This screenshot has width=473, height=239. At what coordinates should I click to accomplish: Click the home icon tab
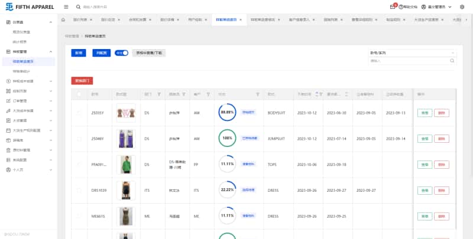coord(63,19)
